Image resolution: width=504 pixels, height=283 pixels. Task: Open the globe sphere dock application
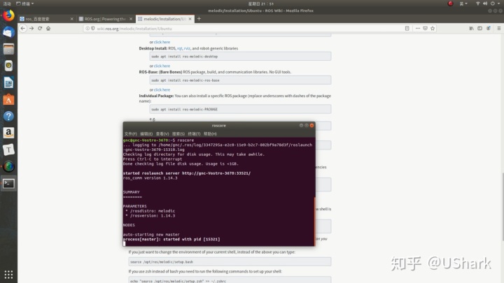point(8,166)
